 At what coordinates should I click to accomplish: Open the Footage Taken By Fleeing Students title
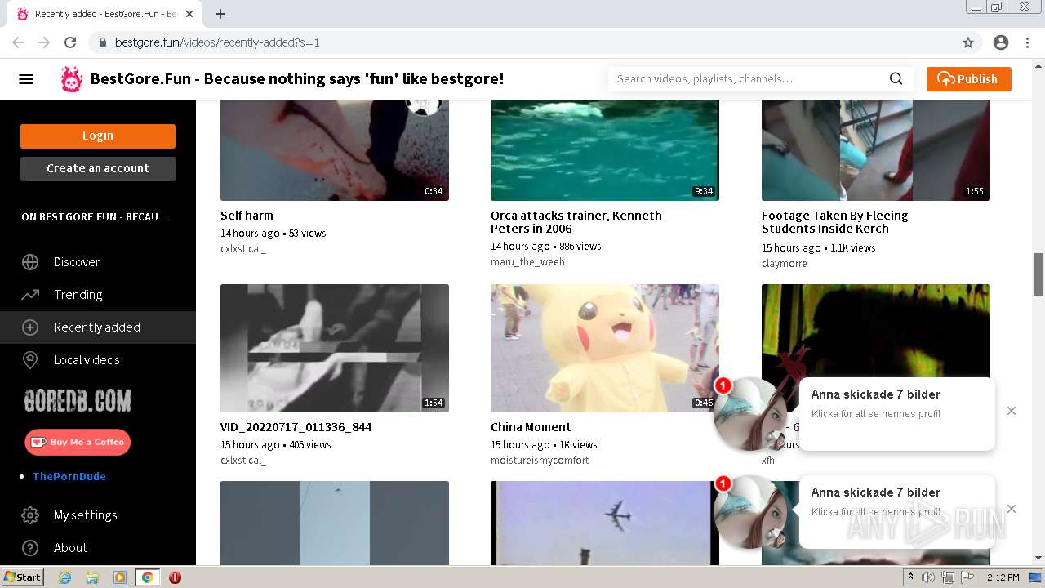point(835,222)
